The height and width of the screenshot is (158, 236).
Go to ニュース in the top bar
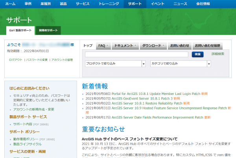[180, 4]
